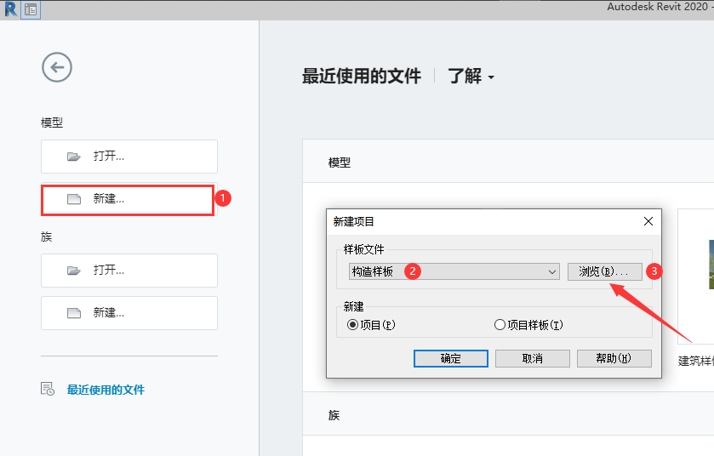The image size is (714, 456).
Task: Click the 浏览(B)... browse button
Action: pos(605,271)
